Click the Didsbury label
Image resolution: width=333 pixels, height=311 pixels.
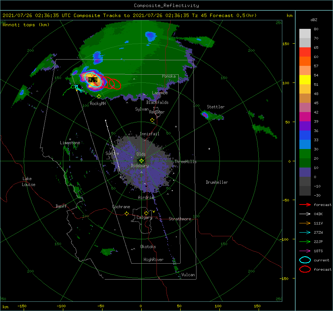(x=140, y=166)
